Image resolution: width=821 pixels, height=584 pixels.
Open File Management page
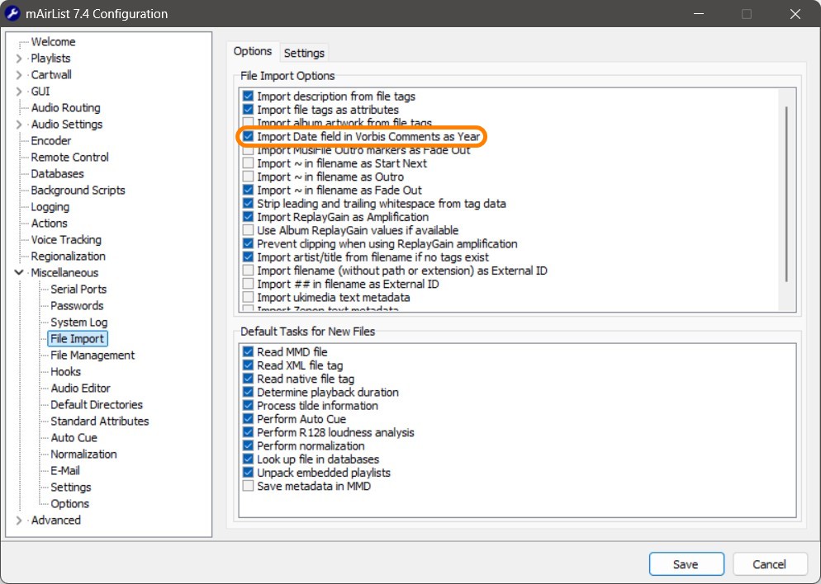93,356
